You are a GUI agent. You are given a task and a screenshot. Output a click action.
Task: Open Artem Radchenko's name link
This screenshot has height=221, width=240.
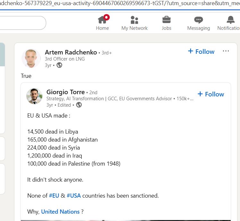click(71, 52)
